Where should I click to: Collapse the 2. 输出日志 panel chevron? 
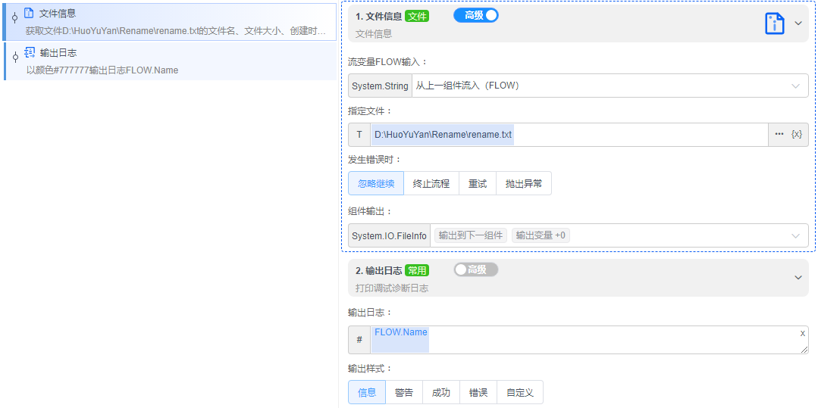[x=798, y=277]
